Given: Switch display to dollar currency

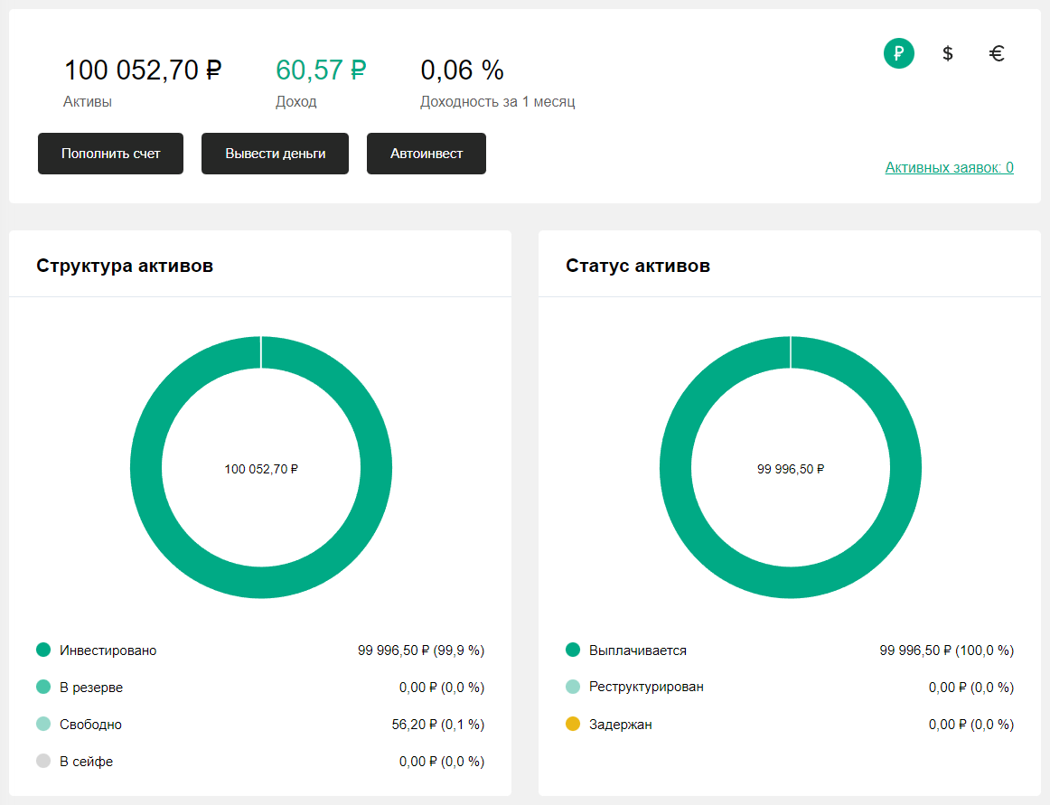Looking at the screenshot, I should [x=947, y=53].
